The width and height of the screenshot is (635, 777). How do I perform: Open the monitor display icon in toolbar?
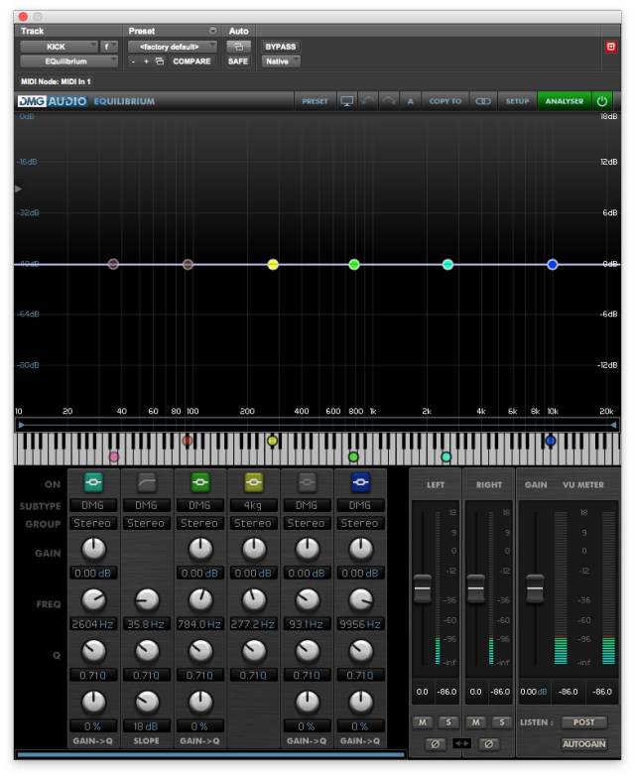pos(347,101)
